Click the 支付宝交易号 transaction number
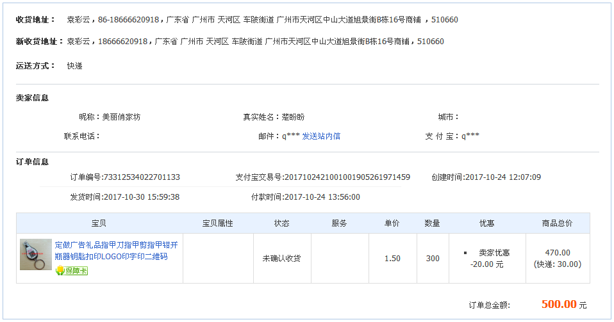Image resolution: width=614 pixels, height=322 pixels. 347,177
